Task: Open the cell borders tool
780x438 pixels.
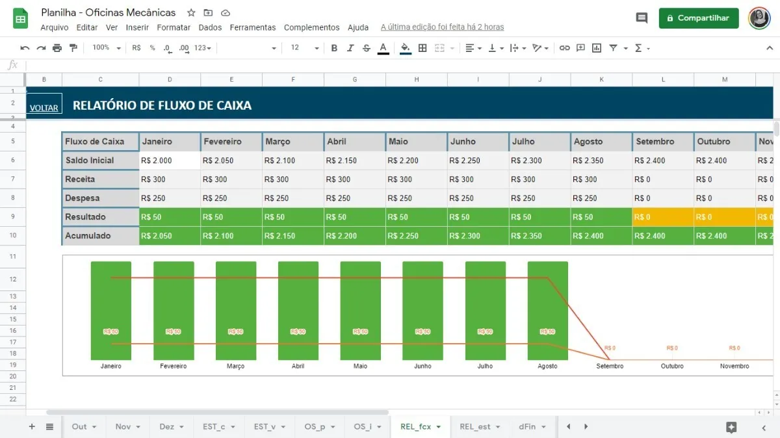Action: tap(422, 48)
